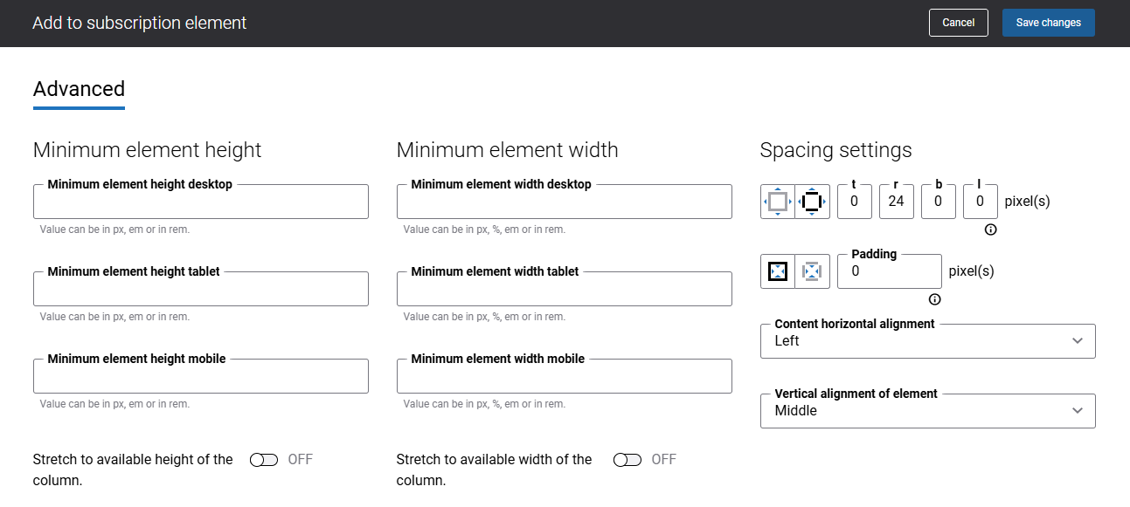1130x507 pixels.
Task: Focus Minimum element width mobile field
Action: [x=565, y=376]
